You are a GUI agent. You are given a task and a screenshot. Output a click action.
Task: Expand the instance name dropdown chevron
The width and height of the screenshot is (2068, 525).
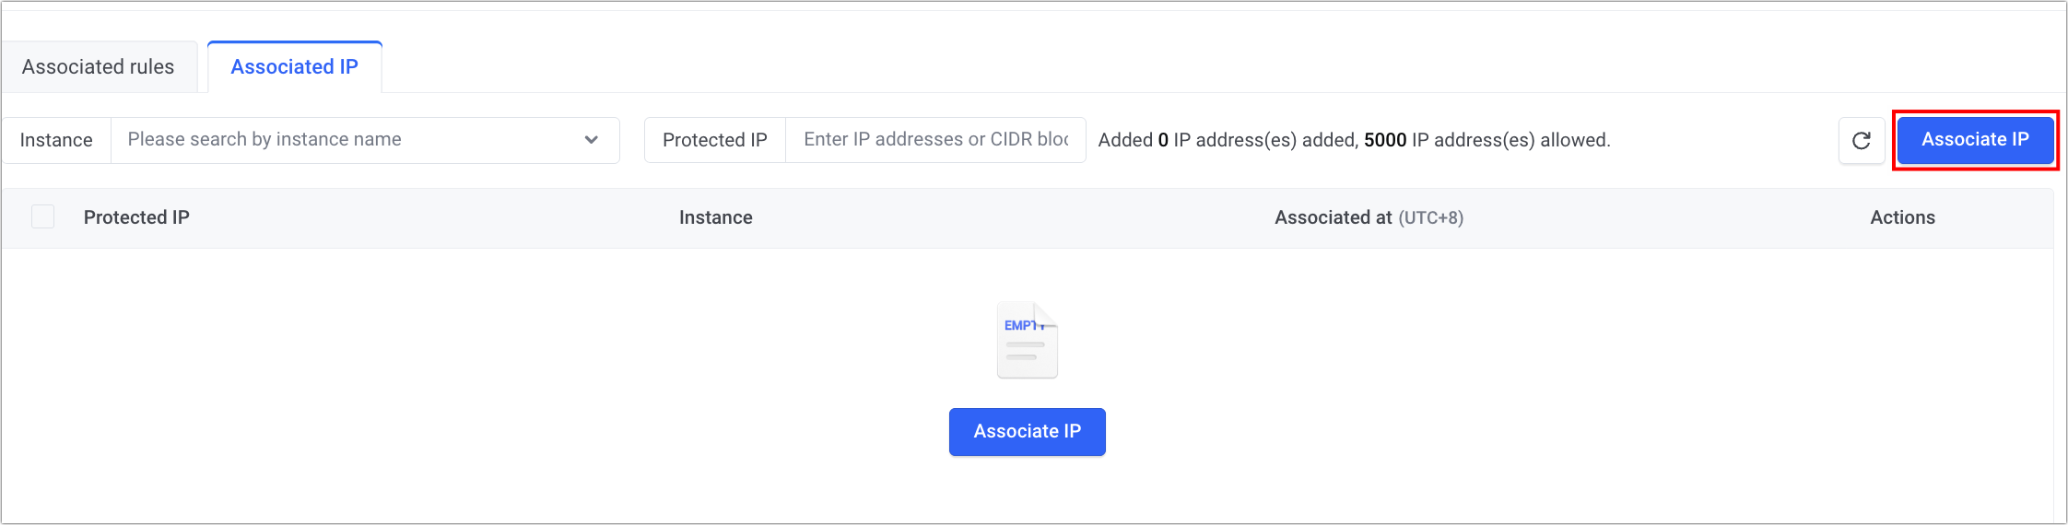pos(591,140)
